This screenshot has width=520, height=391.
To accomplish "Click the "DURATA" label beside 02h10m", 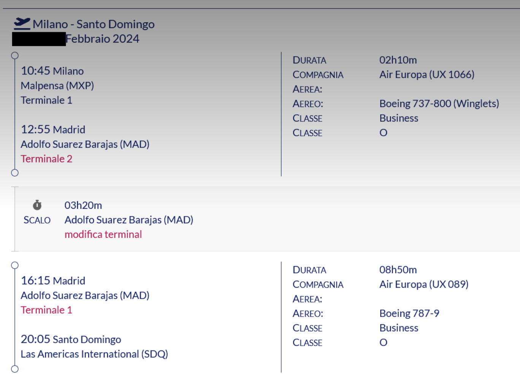I will [x=309, y=60].
